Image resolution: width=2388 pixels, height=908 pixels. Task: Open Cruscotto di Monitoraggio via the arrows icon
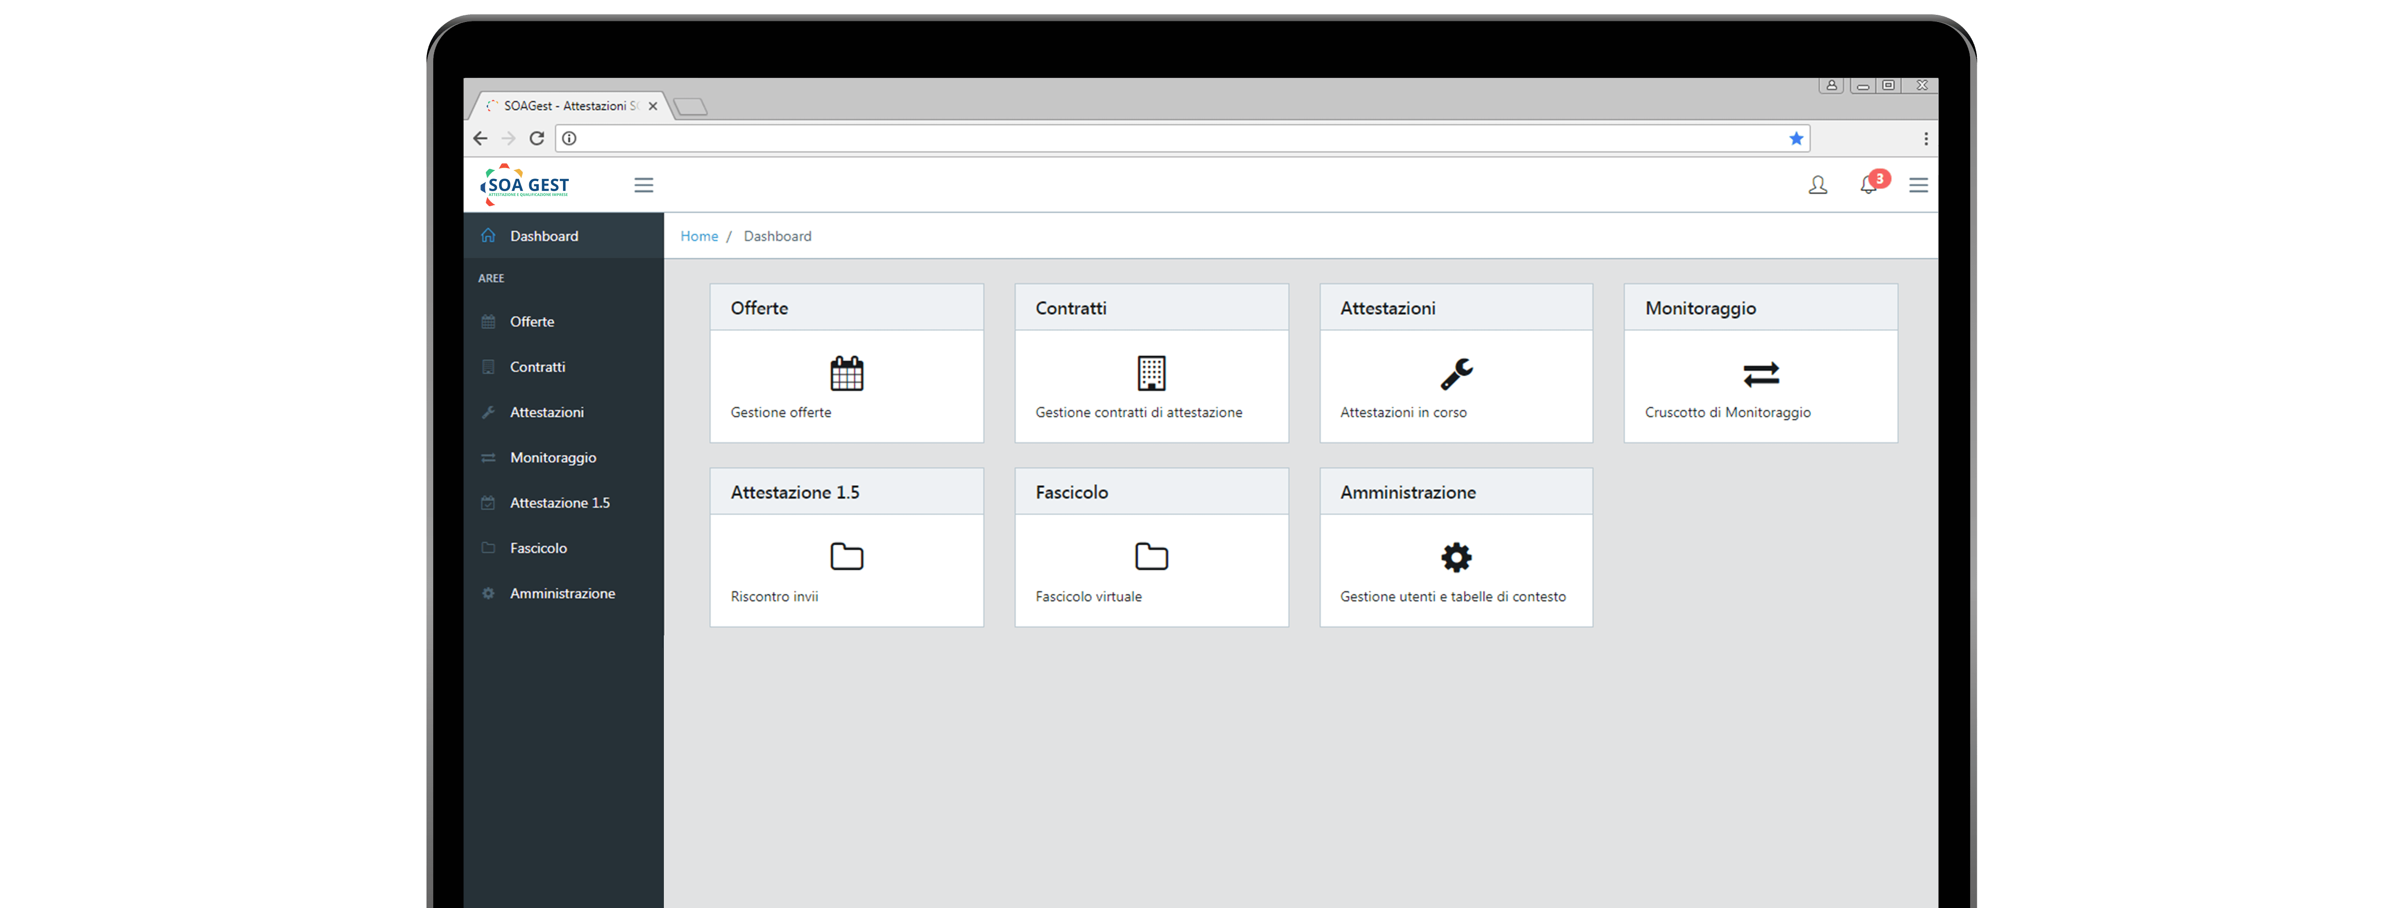1759,373
